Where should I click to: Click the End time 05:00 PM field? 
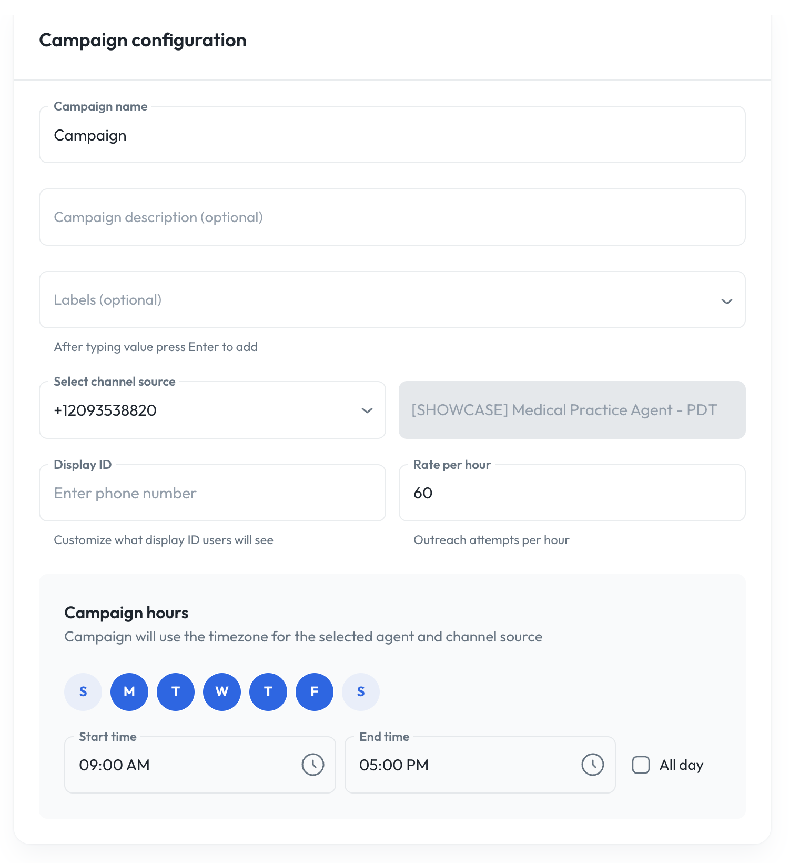(480, 765)
